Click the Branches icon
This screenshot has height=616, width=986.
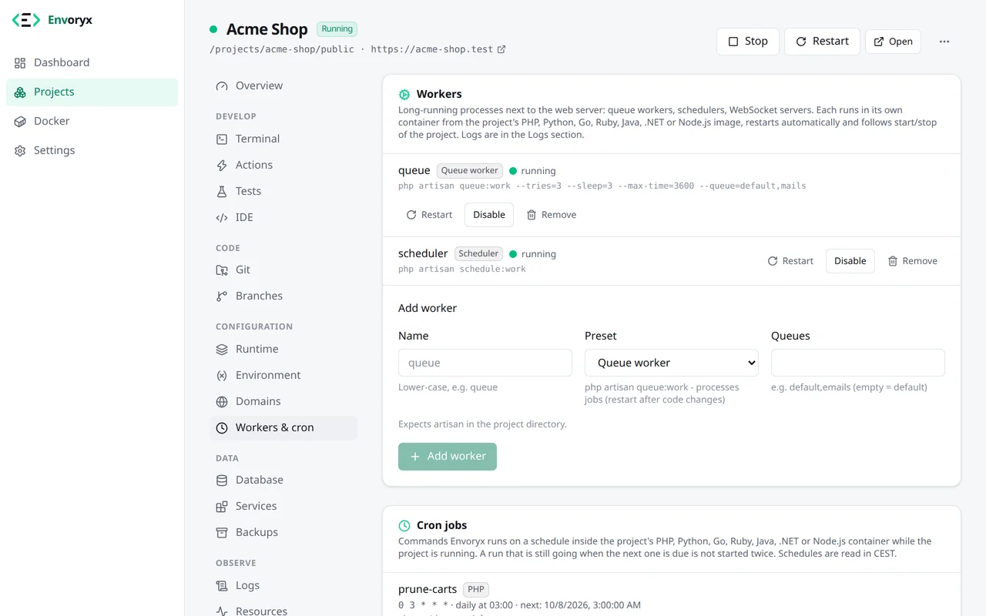(x=222, y=296)
